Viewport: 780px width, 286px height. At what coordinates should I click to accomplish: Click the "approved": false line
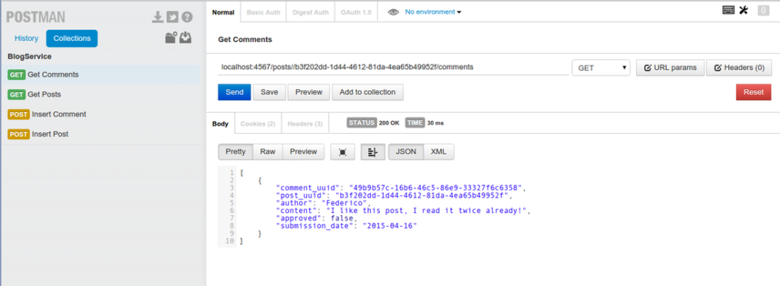tap(316, 218)
